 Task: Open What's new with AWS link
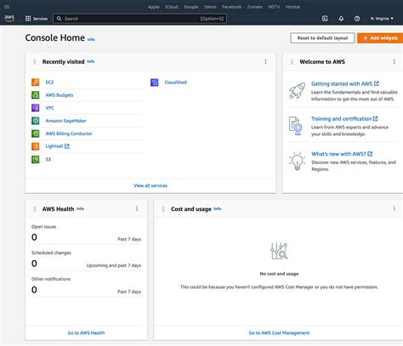pos(342,154)
